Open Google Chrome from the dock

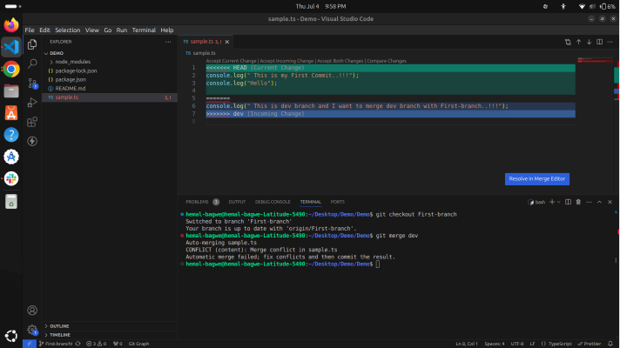11,69
